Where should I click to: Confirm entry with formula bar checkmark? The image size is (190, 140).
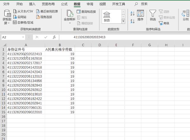(46, 37)
